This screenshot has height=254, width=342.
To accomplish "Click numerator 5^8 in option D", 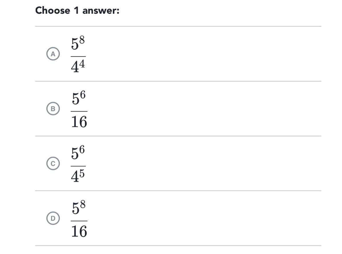I will click(x=79, y=208).
